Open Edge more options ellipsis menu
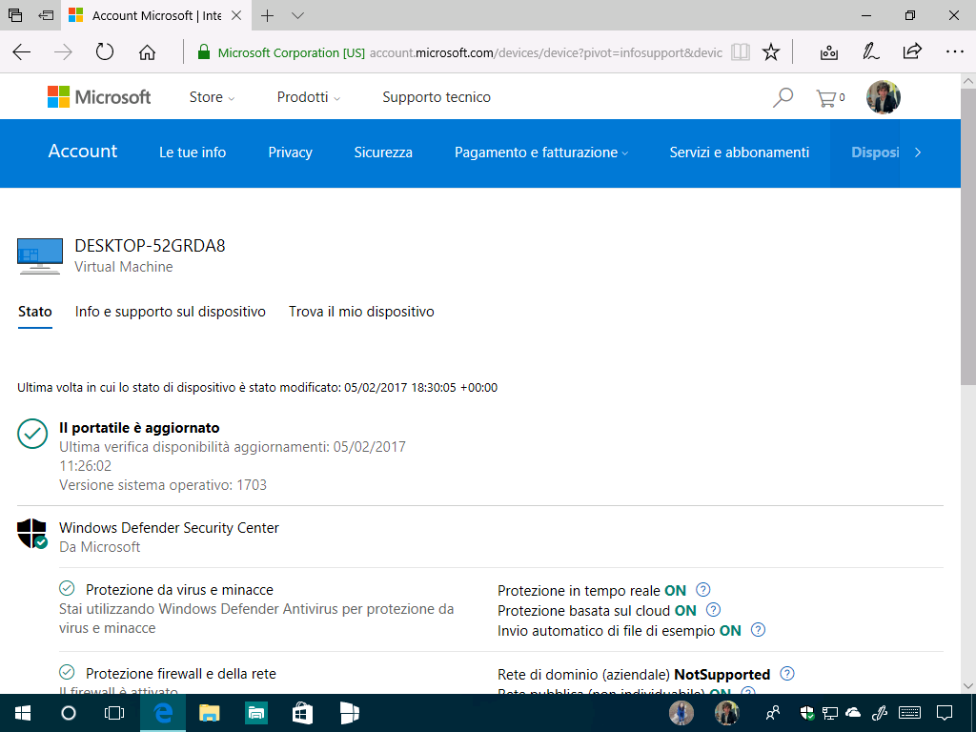Image resolution: width=976 pixels, height=732 pixels. (x=954, y=51)
